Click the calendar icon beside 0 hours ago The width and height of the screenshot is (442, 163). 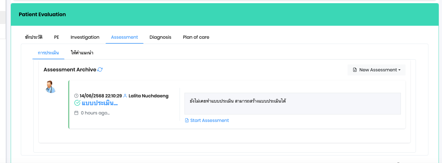point(76,113)
